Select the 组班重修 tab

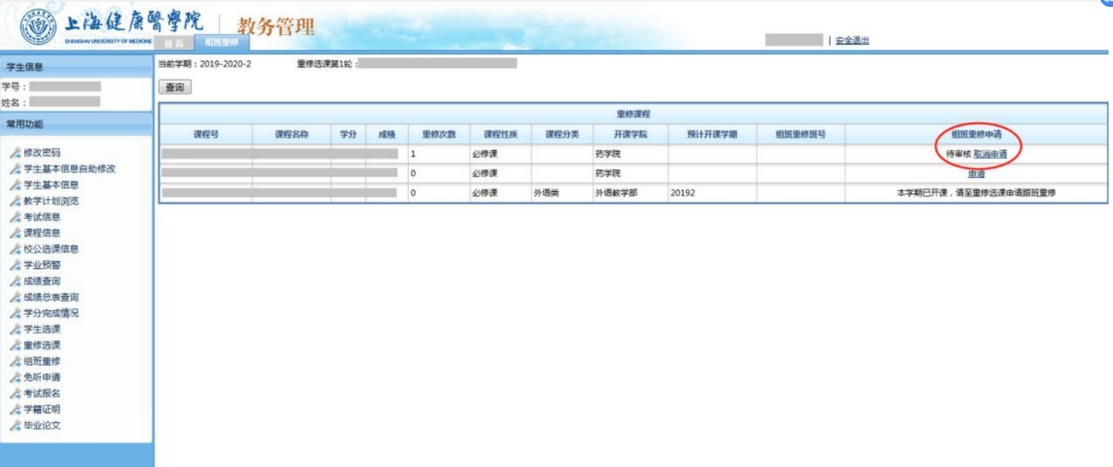pyautogui.click(x=221, y=42)
